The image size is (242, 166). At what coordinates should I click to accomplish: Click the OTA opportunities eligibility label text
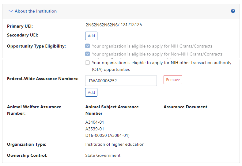[161, 63]
